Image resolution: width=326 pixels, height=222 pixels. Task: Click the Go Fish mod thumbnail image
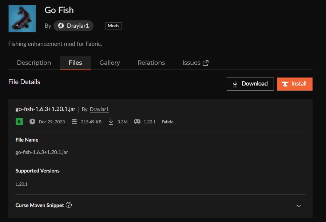(x=22, y=19)
